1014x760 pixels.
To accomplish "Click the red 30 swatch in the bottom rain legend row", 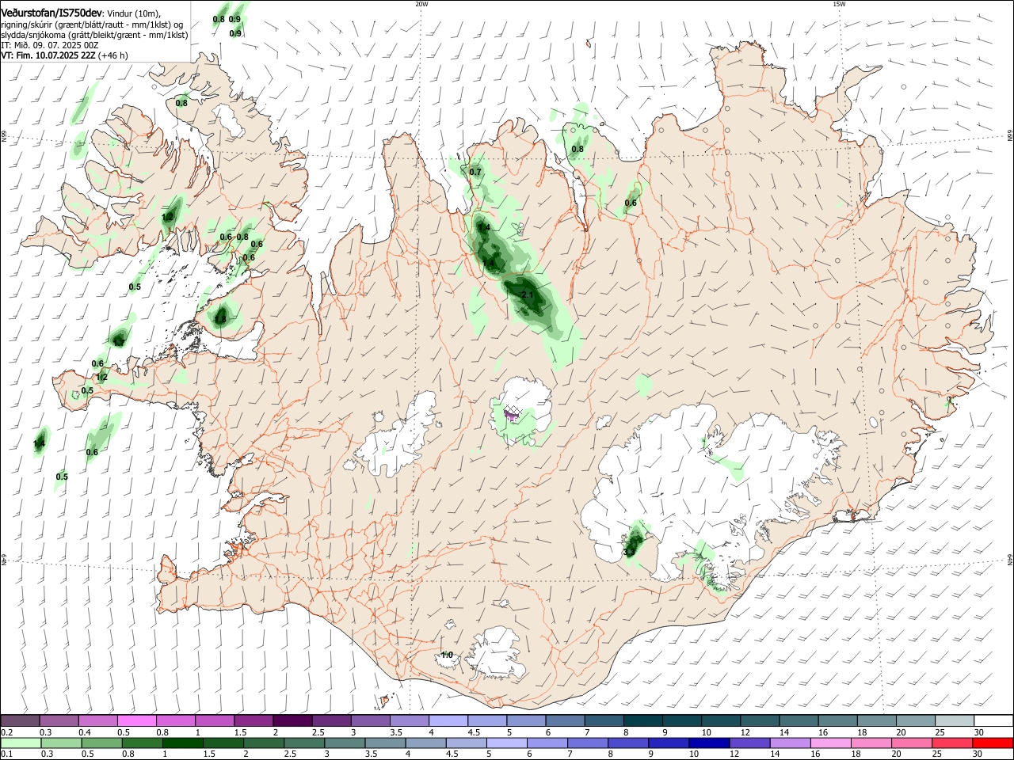I will coord(993,743).
